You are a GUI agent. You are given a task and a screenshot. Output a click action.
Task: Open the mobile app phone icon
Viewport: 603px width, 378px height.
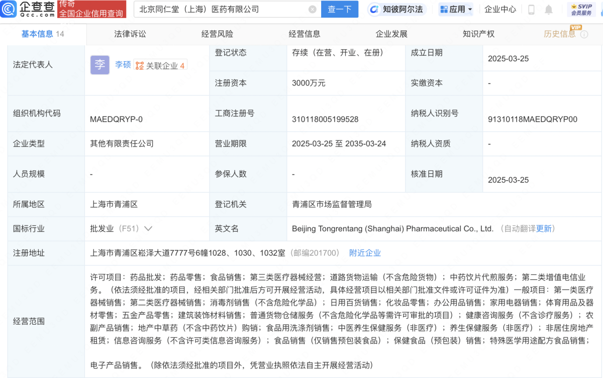(x=532, y=9)
